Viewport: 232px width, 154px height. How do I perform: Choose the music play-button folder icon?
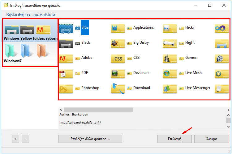coord(222,74)
